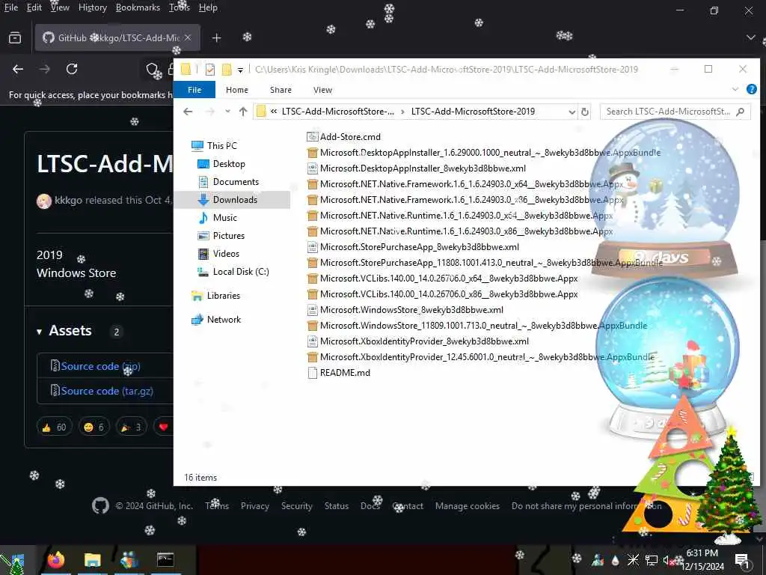Select Microsoft.DesktopAppInstaller AppxBundle file
766x575 pixels.
484,153
